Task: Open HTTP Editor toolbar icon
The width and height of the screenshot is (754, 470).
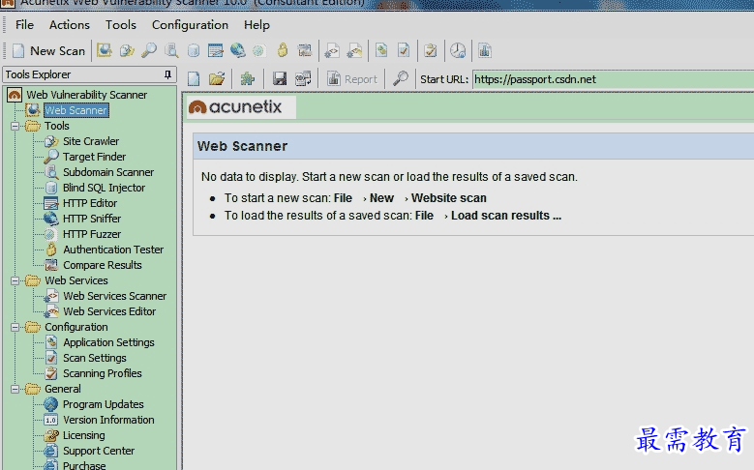Action: [216, 50]
